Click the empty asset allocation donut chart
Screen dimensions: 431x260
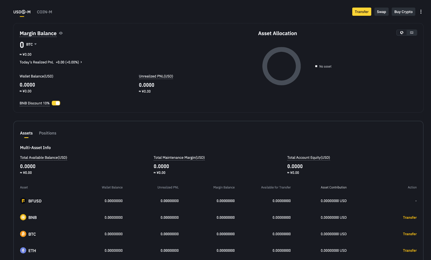pos(281,66)
